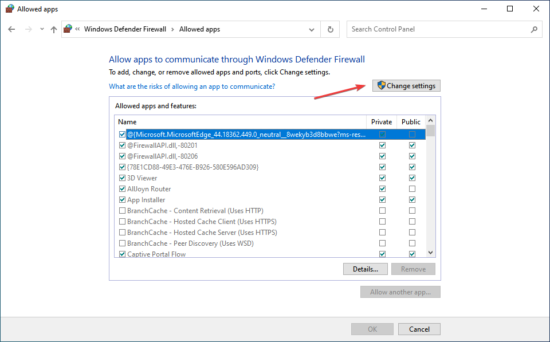The height and width of the screenshot is (342, 550).
Task: Expand the address bar history dropdown
Action: (x=312, y=29)
